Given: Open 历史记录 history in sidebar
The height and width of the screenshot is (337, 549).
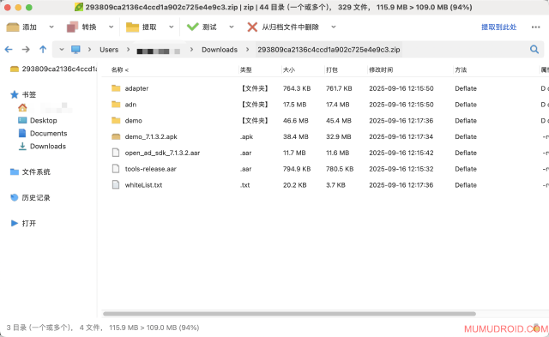Looking at the screenshot, I should coord(30,198).
